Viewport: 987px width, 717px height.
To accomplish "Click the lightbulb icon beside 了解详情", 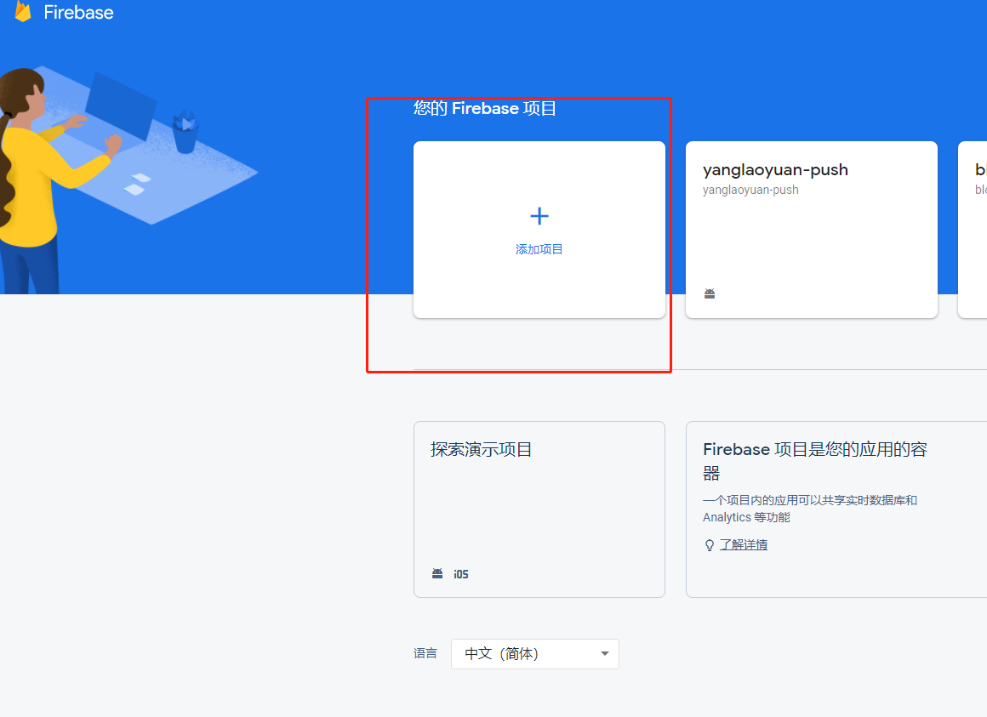I will click(x=709, y=544).
